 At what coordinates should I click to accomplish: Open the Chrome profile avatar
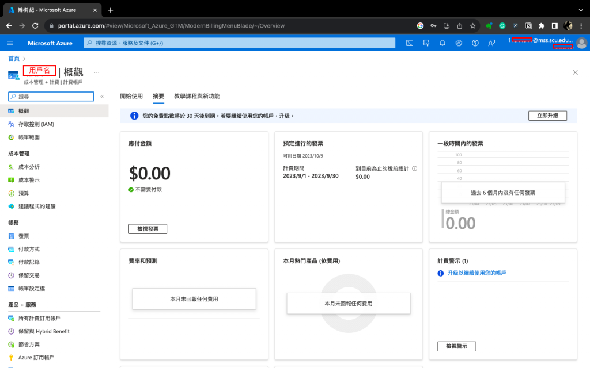click(x=568, y=26)
